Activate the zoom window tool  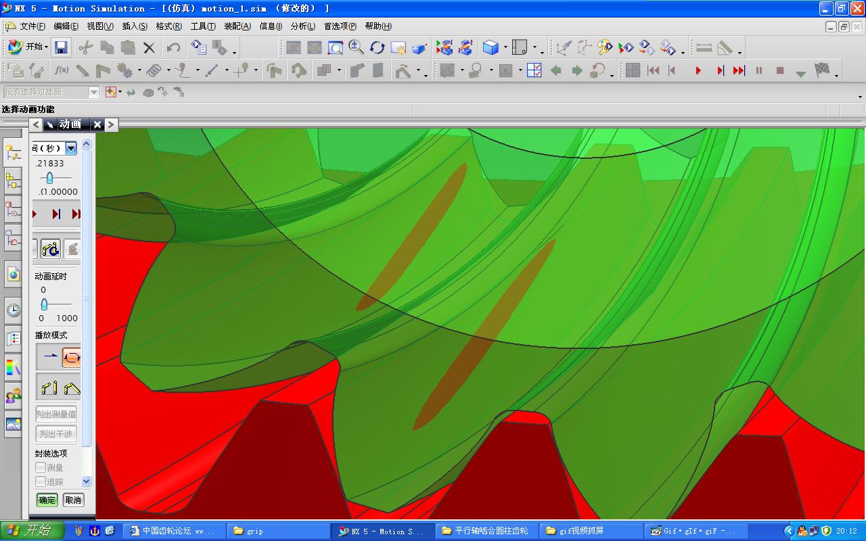[336, 47]
